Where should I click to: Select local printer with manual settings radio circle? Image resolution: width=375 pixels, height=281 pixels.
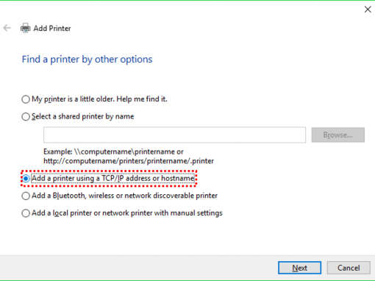26,213
